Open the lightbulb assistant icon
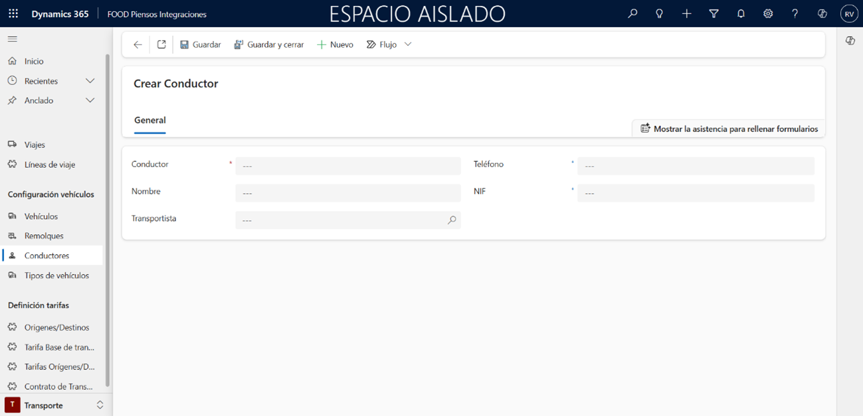This screenshot has width=863, height=416. [659, 14]
